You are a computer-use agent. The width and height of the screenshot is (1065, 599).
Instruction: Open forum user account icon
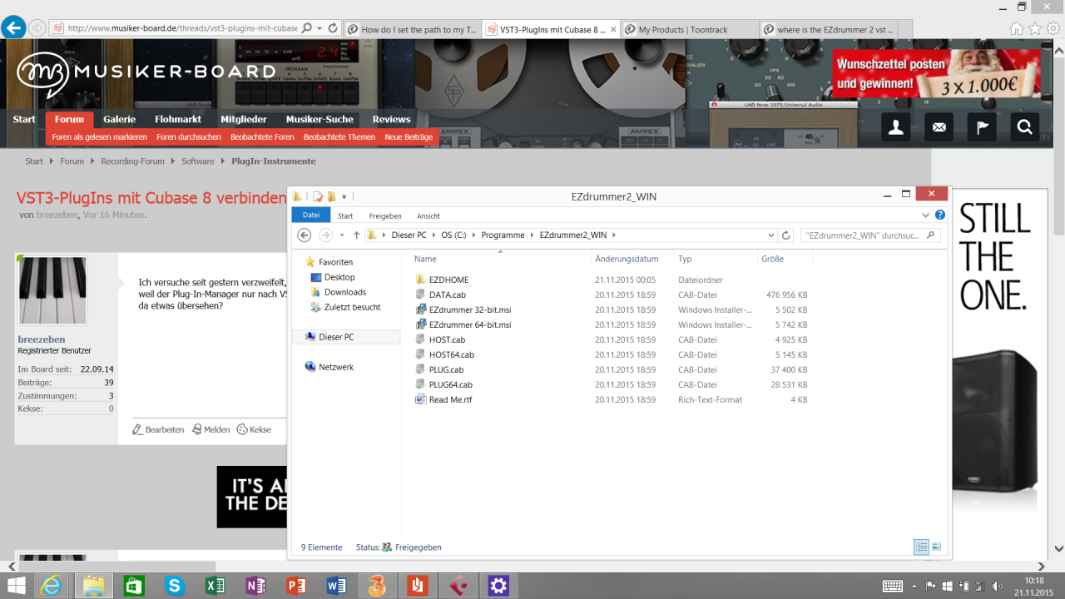[895, 127]
